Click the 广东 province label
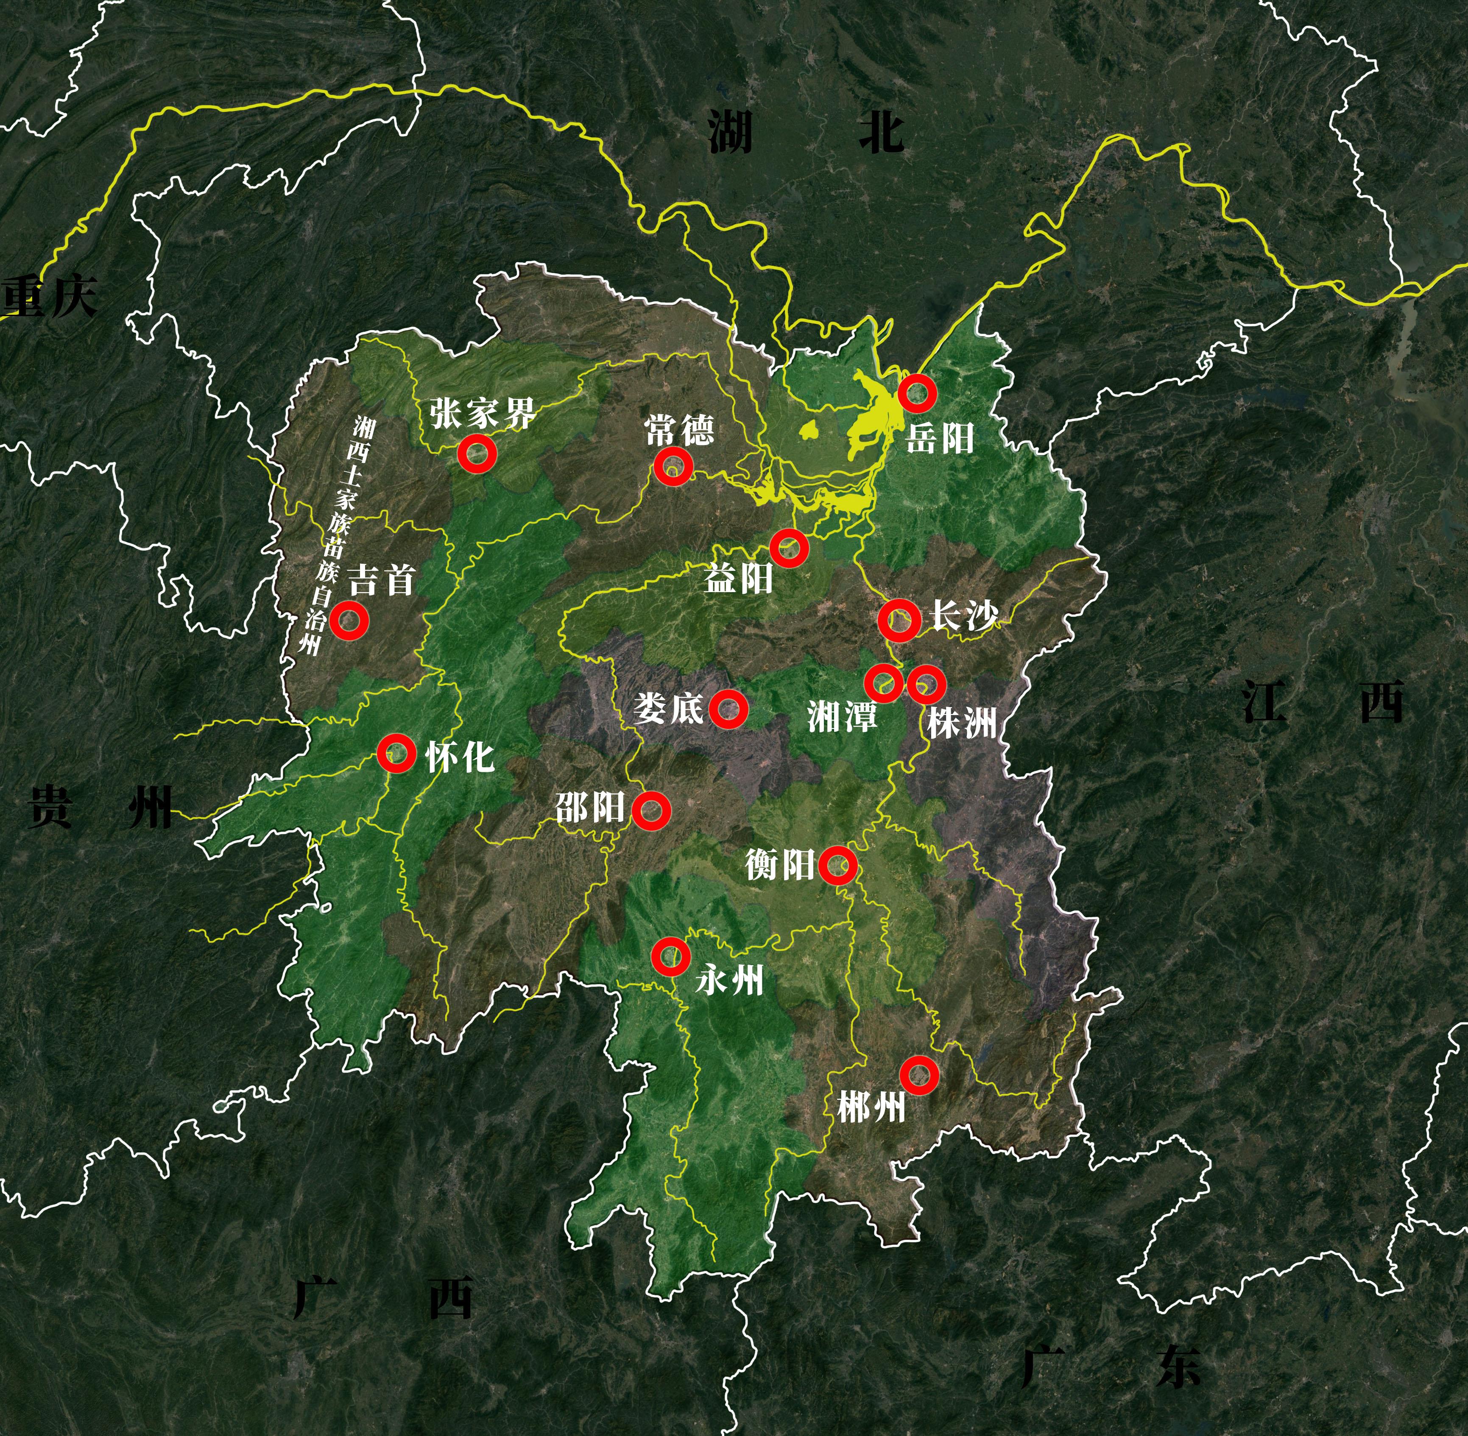This screenshot has height=1436, width=1468. (x=1111, y=1366)
